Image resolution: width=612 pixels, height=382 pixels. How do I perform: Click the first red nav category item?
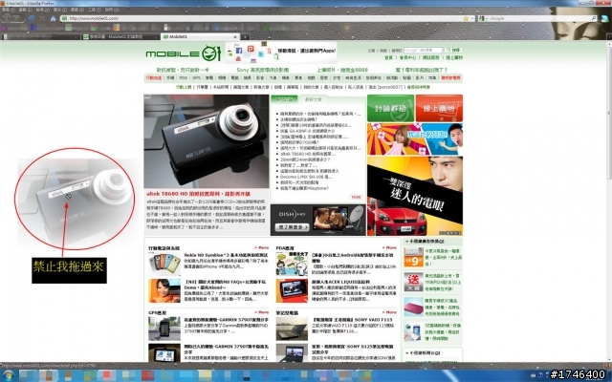pos(154,78)
